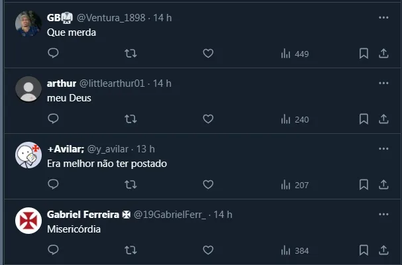
Task: Retweet arthur's 'meu Deus' tweet
Action: 130,119
